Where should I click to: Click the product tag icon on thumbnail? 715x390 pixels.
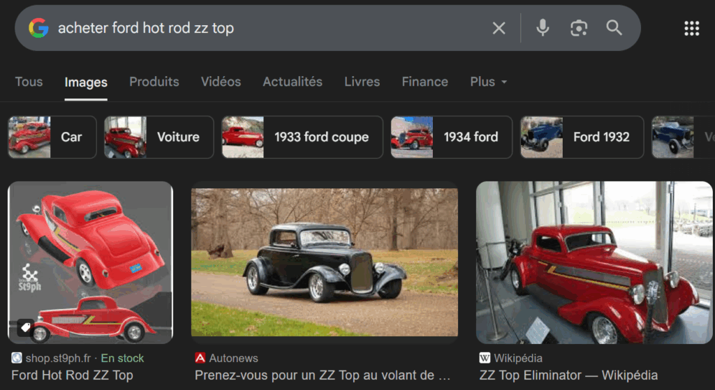(25, 327)
